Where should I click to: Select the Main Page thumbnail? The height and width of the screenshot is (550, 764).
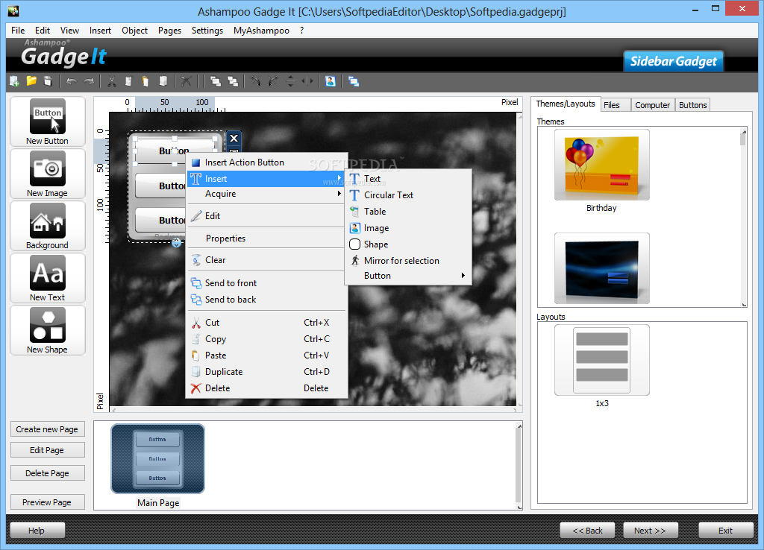coord(158,458)
